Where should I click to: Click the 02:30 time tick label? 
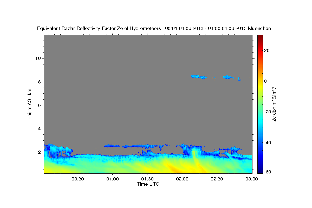coord(217,179)
